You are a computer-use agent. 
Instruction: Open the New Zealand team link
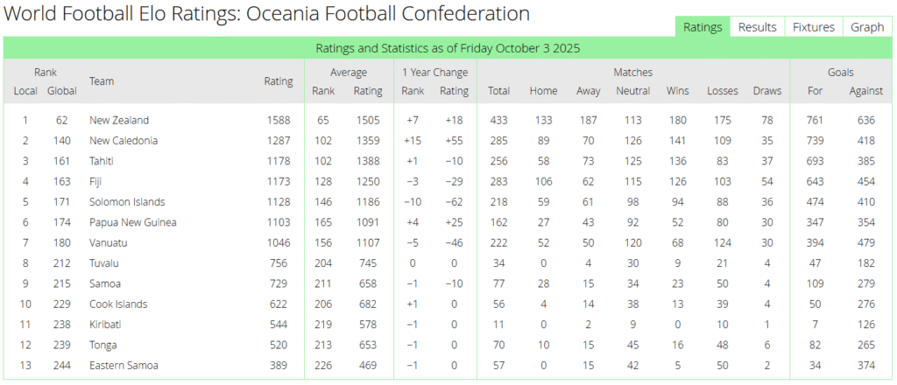[x=119, y=121]
